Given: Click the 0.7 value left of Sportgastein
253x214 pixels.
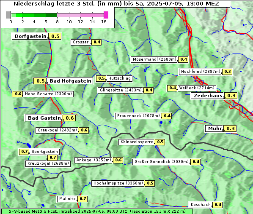Looking at the screenshot, I should pyautogui.click(x=24, y=152).
